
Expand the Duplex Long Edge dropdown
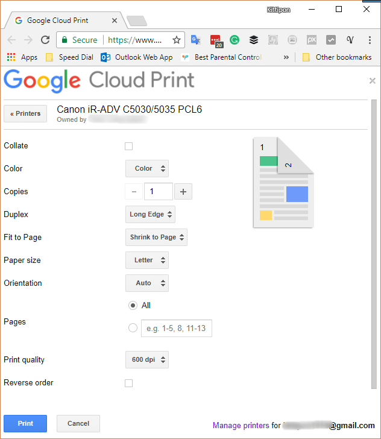pos(150,215)
